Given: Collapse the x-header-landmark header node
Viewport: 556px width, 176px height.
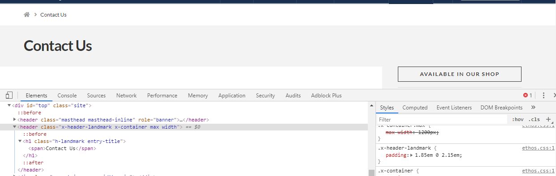Looking at the screenshot, I should pos(15,127).
